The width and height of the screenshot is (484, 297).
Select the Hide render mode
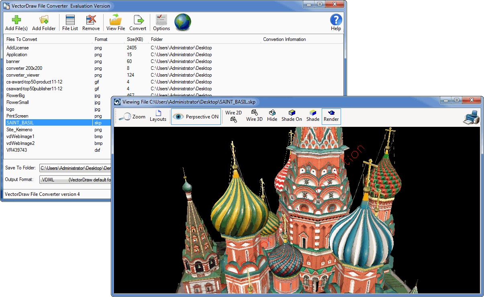click(272, 116)
